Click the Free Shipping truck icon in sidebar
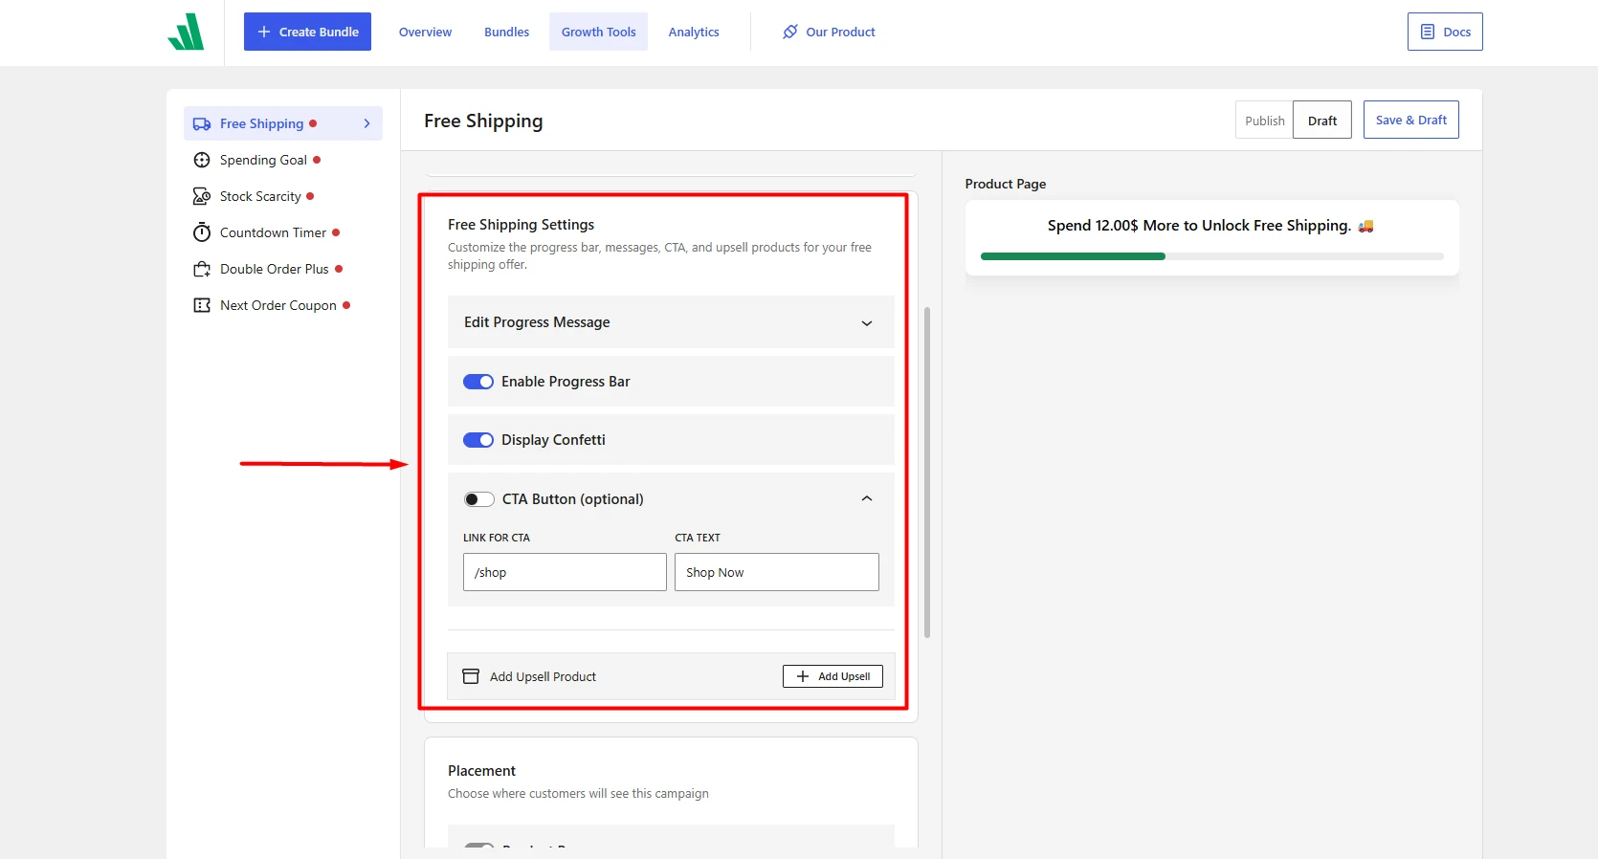This screenshot has width=1598, height=859. [202, 123]
